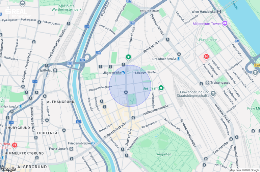Select the Spittelau train station icon
This screenshot has width=260, height=172.
click(55, 71)
